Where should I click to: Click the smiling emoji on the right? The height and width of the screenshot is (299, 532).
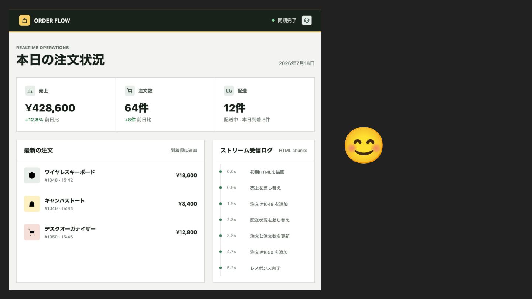coord(364,145)
